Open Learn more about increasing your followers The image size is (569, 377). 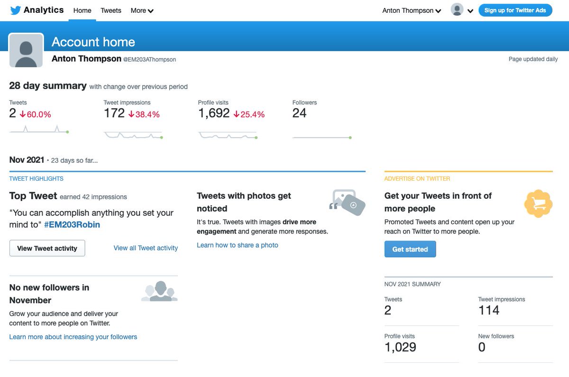click(73, 337)
